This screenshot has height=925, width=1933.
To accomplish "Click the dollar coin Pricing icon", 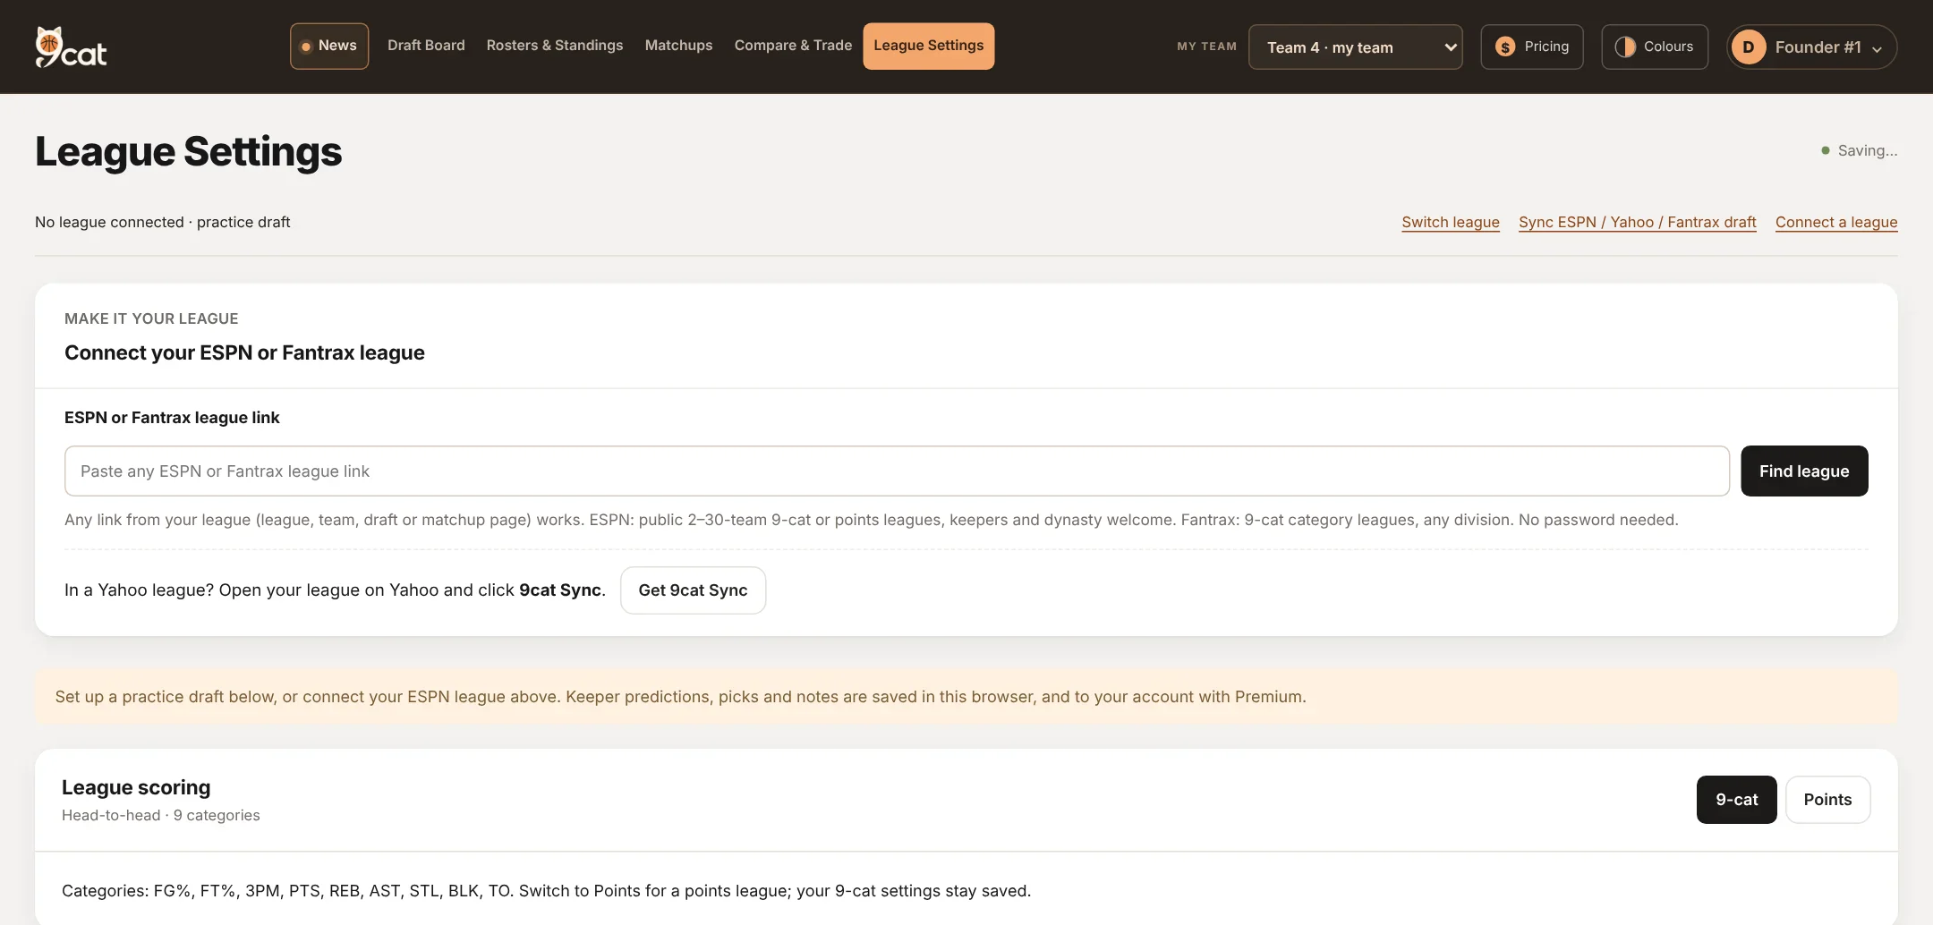I will tap(1505, 47).
